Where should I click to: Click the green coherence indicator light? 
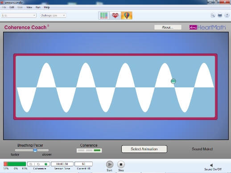46,164
